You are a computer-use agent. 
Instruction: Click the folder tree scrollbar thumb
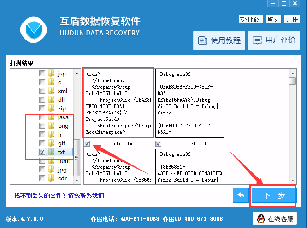click(x=77, y=157)
